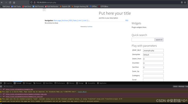Open Kali Docs bookmark
188x104 pixels.
[x=27, y=6]
